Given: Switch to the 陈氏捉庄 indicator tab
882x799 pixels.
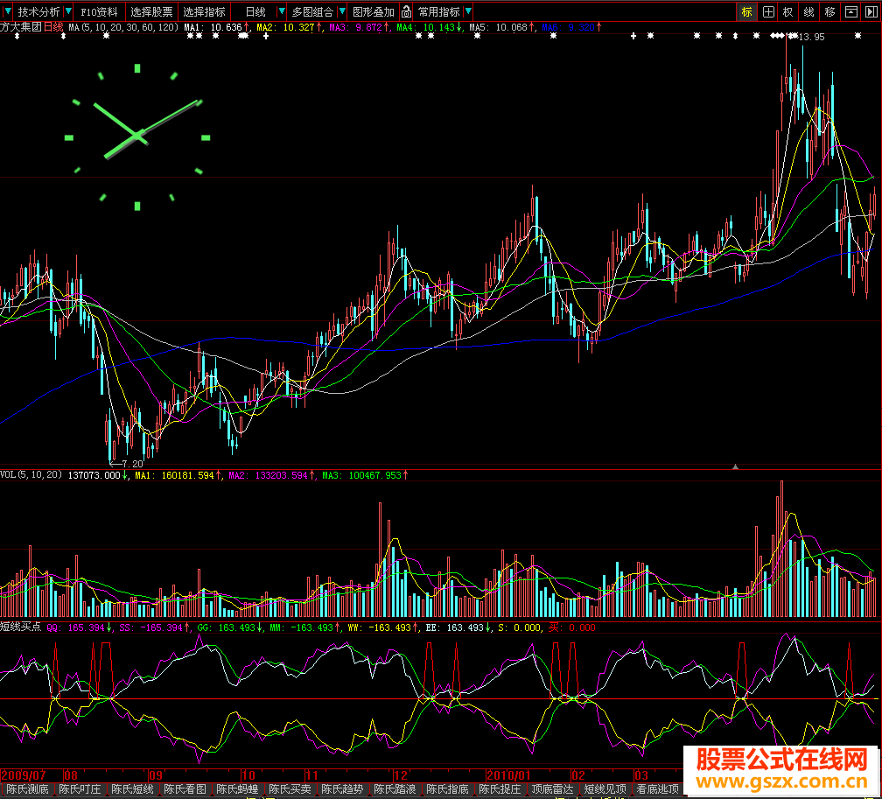Looking at the screenshot, I should pyautogui.click(x=500, y=789).
